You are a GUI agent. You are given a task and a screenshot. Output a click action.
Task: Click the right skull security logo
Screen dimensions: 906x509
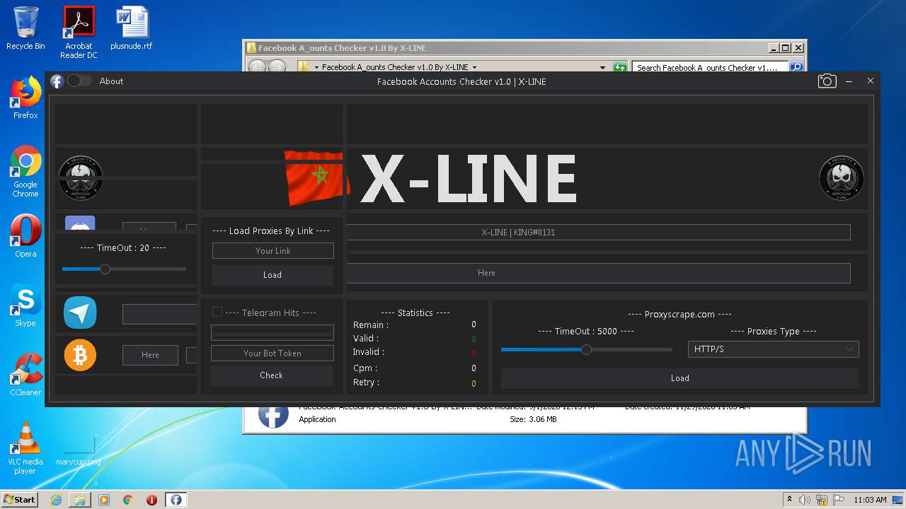coord(842,177)
